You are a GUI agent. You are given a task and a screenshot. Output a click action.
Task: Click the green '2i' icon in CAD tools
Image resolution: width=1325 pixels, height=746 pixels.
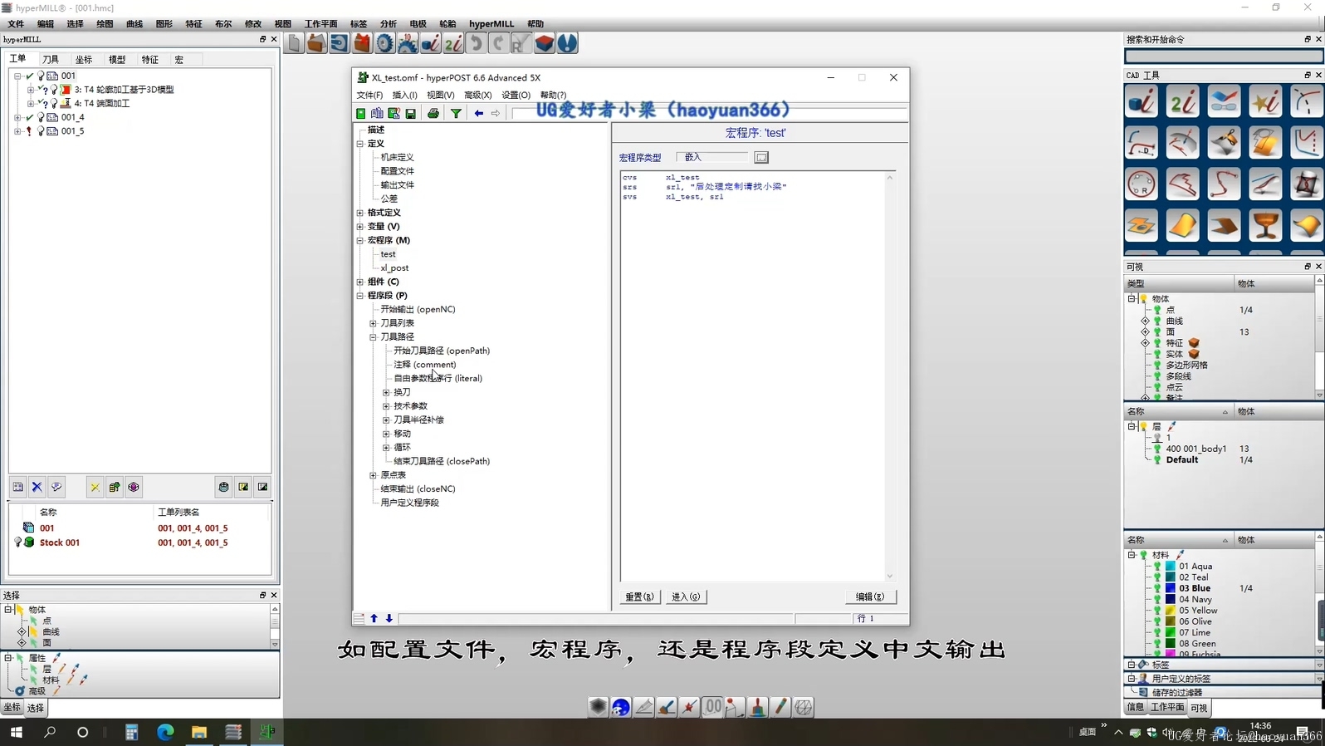1182,101
